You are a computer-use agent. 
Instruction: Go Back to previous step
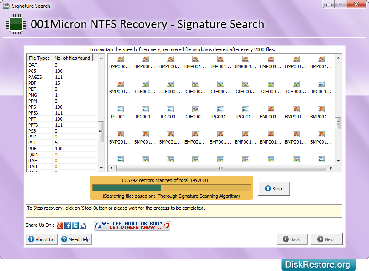[x=292, y=239]
